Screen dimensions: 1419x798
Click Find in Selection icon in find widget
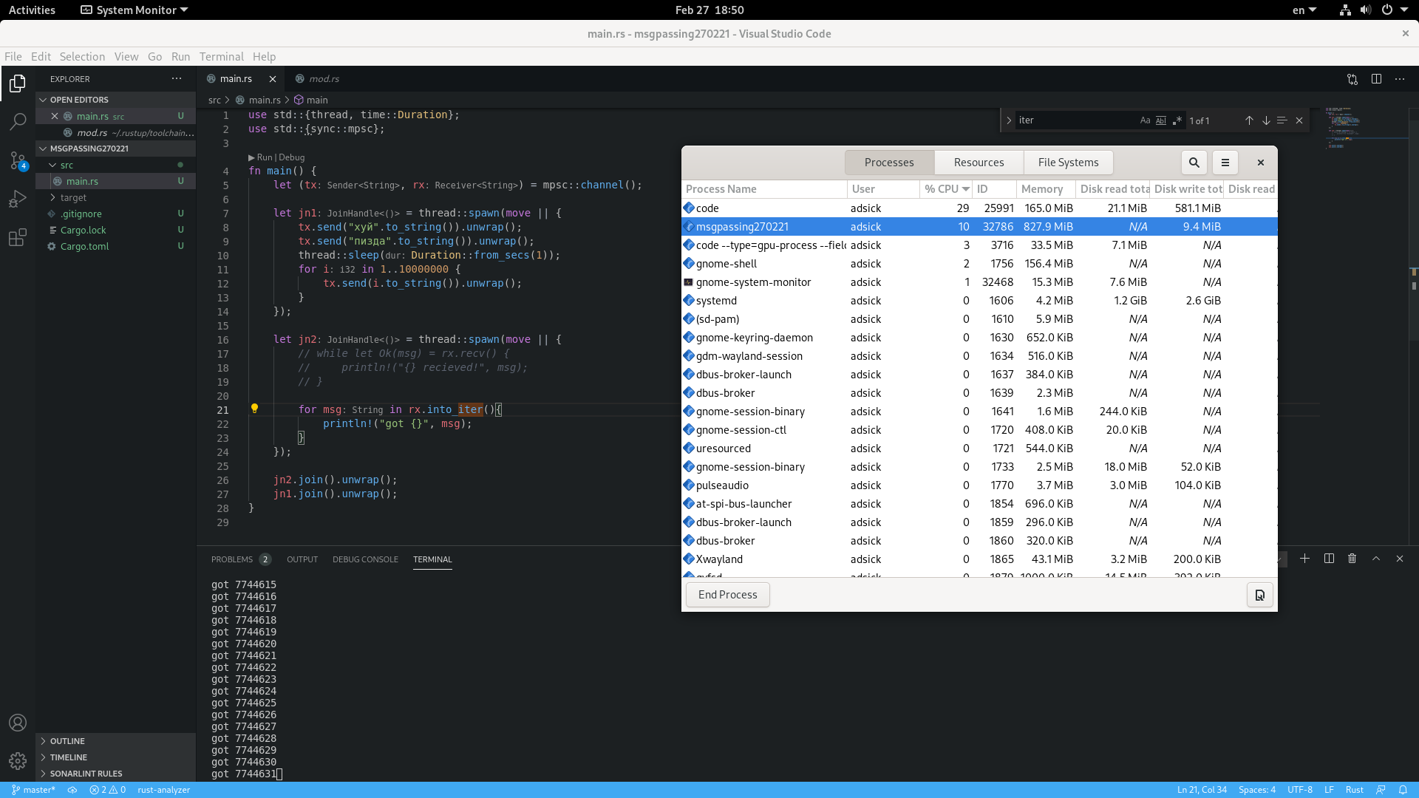point(1282,120)
